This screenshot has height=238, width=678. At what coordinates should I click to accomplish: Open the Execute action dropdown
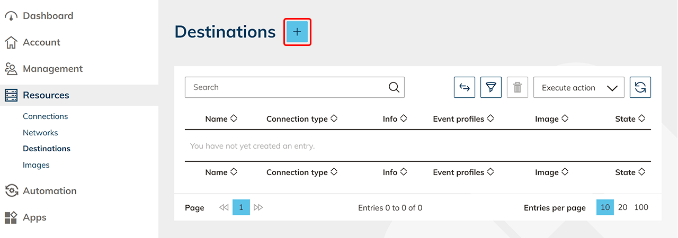point(579,88)
